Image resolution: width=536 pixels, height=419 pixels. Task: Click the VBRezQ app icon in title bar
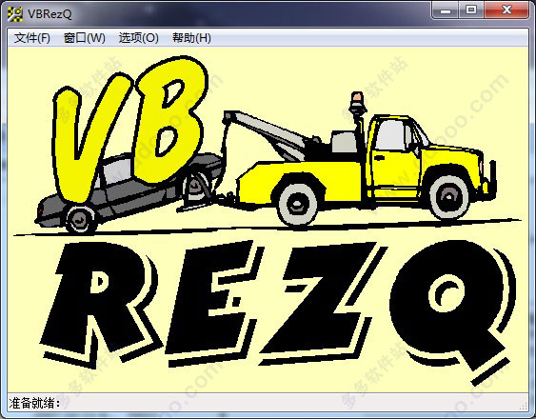click(14, 14)
